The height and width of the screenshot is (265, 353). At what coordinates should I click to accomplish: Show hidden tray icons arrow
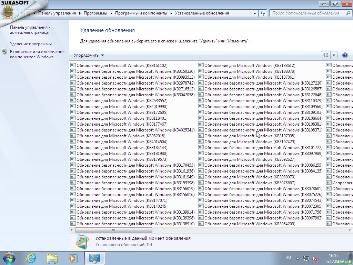[297, 258]
